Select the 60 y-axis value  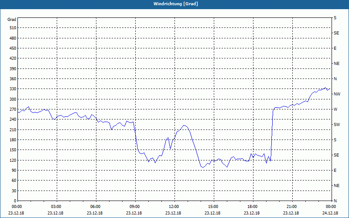tap(14, 180)
